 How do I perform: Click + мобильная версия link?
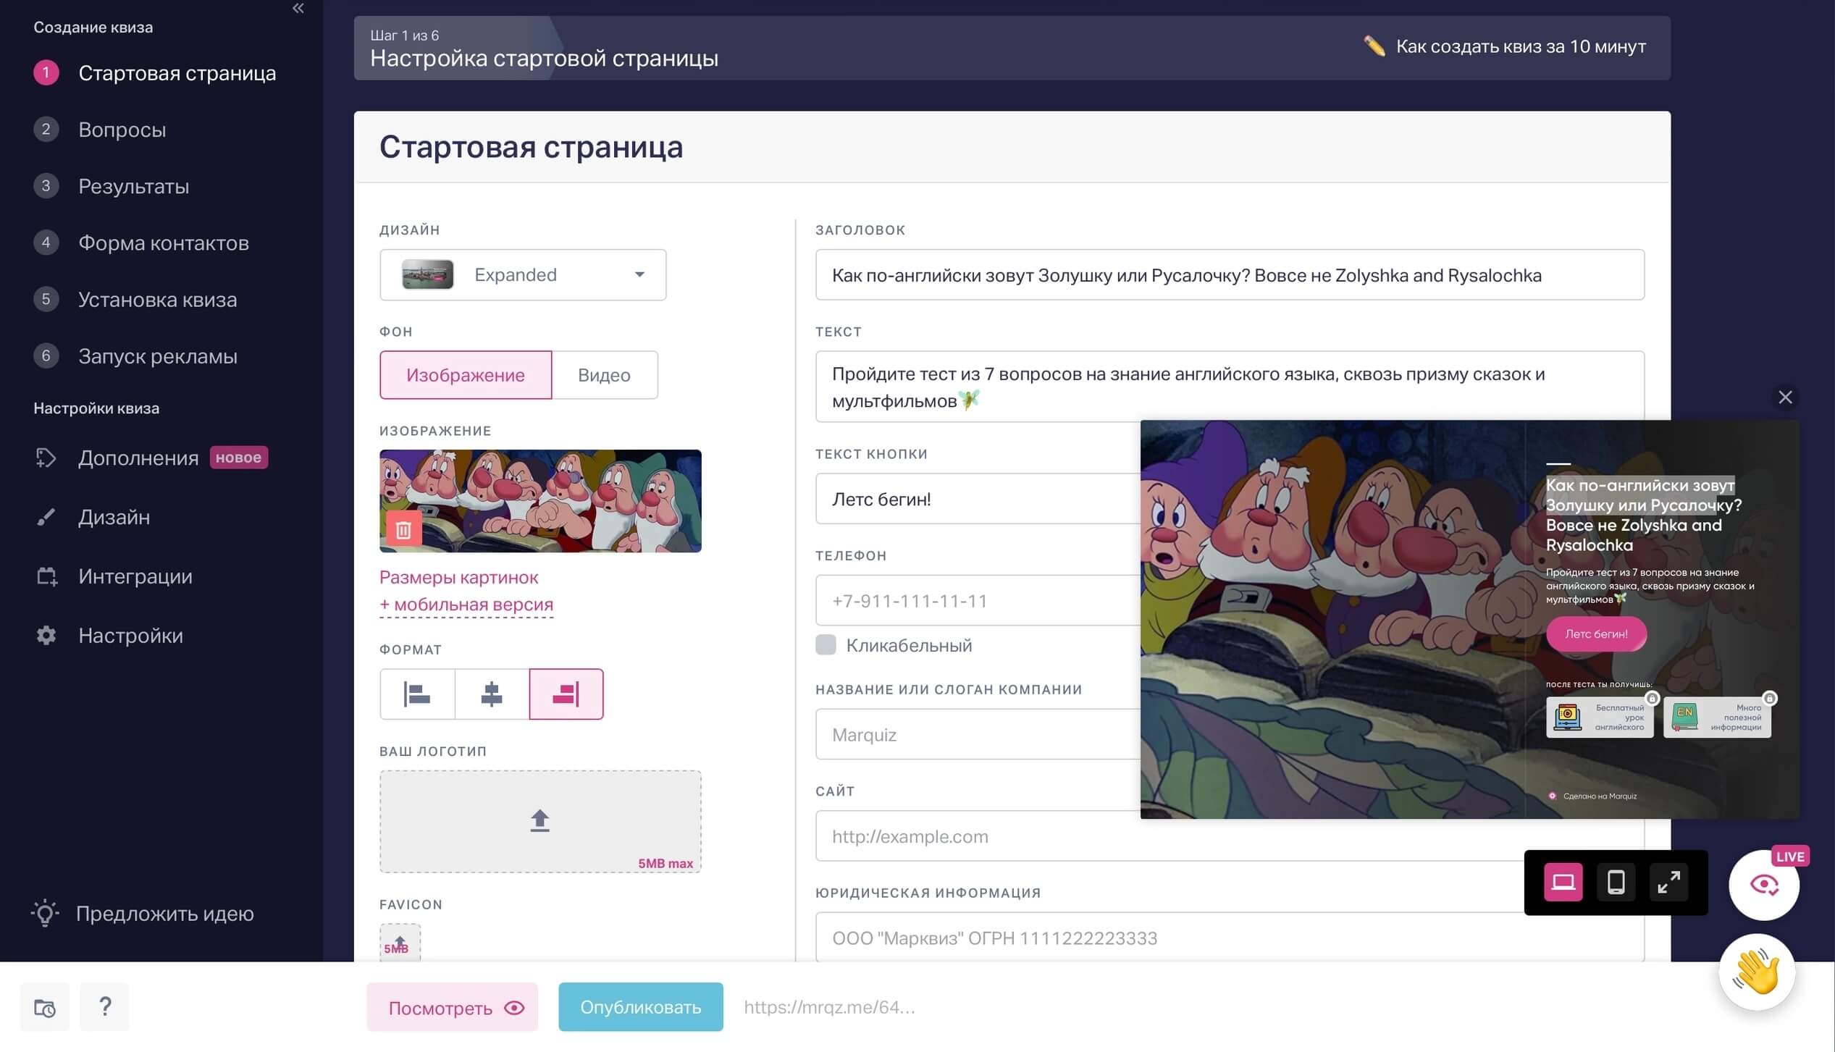(466, 604)
